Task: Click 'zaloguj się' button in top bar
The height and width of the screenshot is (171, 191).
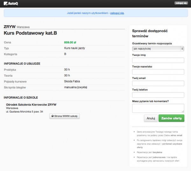Action: 181,3
